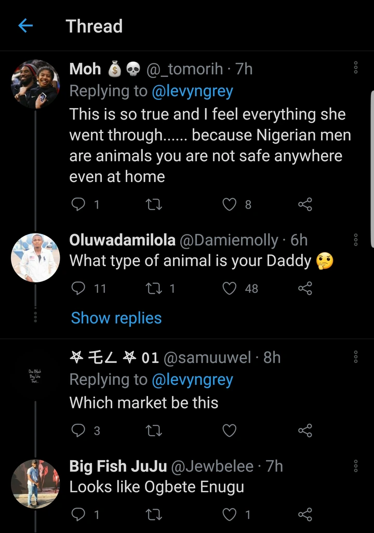Click the scrollbar on the right edge
The height and width of the screenshot is (533, 374).
click(x=372, y=166)
